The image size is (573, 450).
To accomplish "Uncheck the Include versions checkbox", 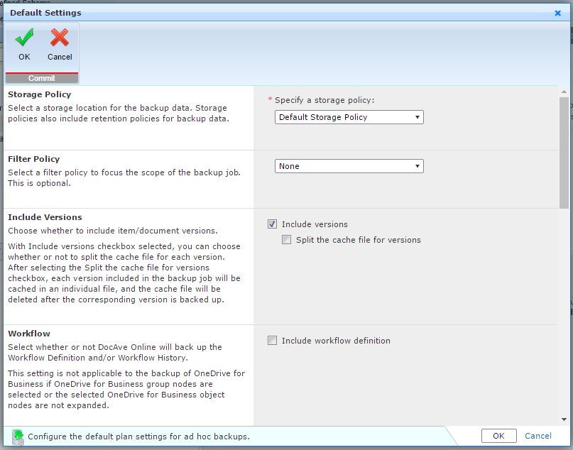I will pyautogui.click(x=272, y=224).
